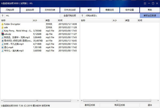160x108 pixels.
Task: Sort left list by 名称 column
Action: click(x=16, y=21)
